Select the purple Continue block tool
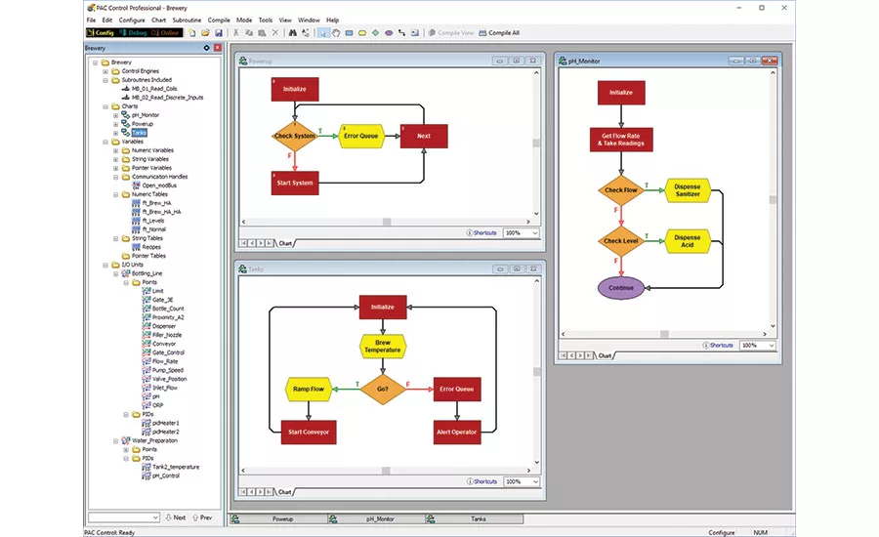The height and width of the screenshot is (537, 879). pyautogui.click(x=389, y=32)
